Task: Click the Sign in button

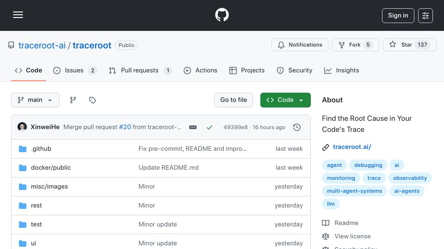Action: tap(398, 16)
